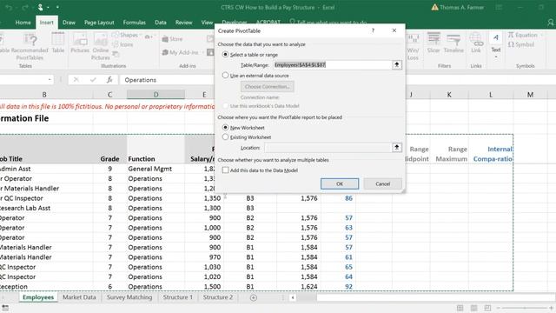Open the Home ribbon tab

(x=23, y=23)
